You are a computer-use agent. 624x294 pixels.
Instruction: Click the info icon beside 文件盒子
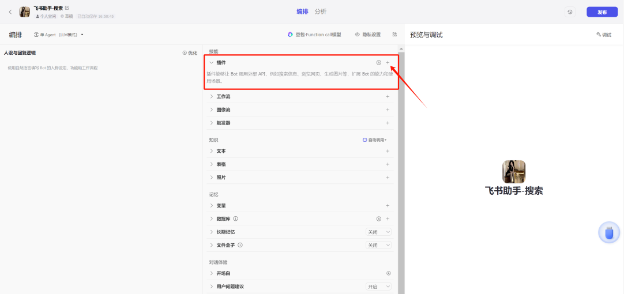tap(240, 245)
